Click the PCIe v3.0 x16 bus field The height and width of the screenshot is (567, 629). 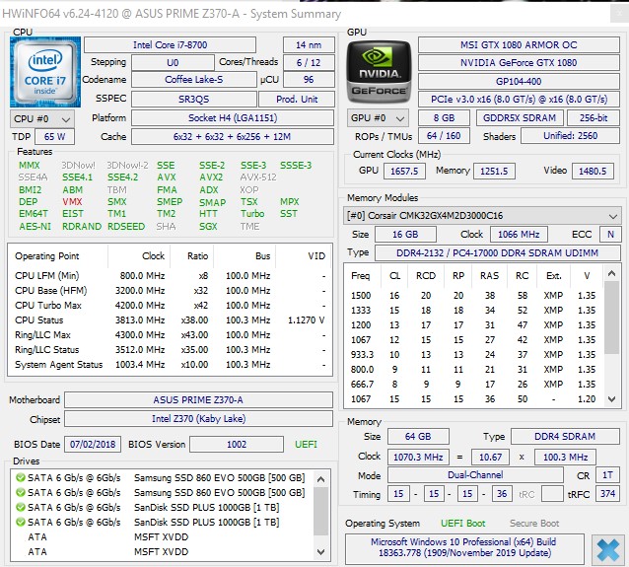[x=519, y=100]
